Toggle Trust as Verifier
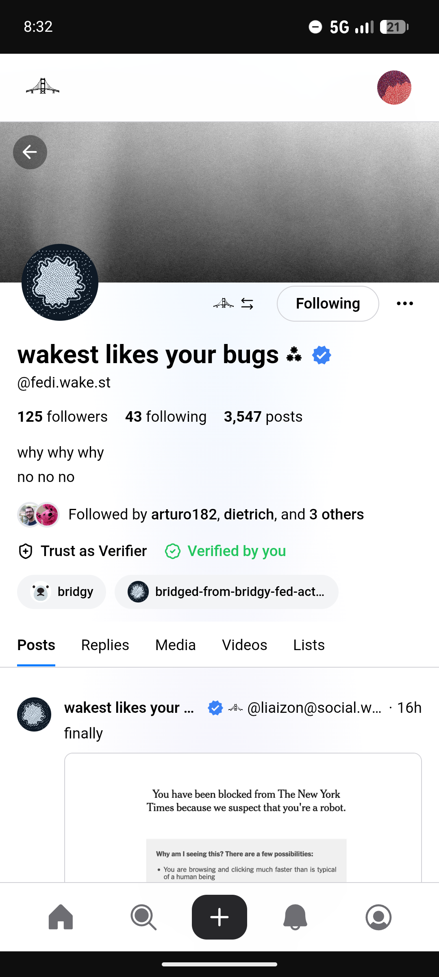The width and height of the screenshot is (439, 977). coord(83,551)
